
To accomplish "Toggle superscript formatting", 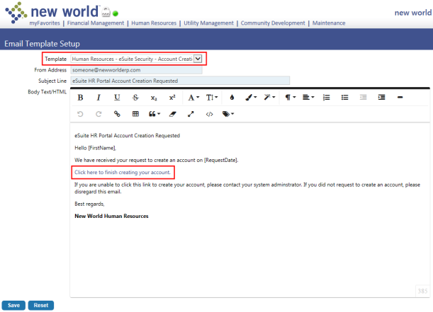I will (x=171, y=97).
